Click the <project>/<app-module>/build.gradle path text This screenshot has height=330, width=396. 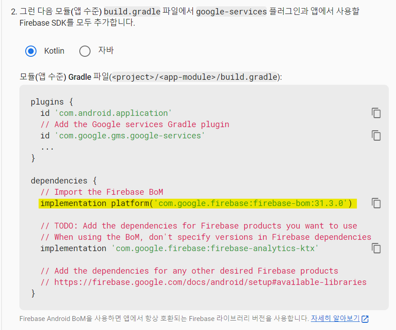click(x=195, y=77)
